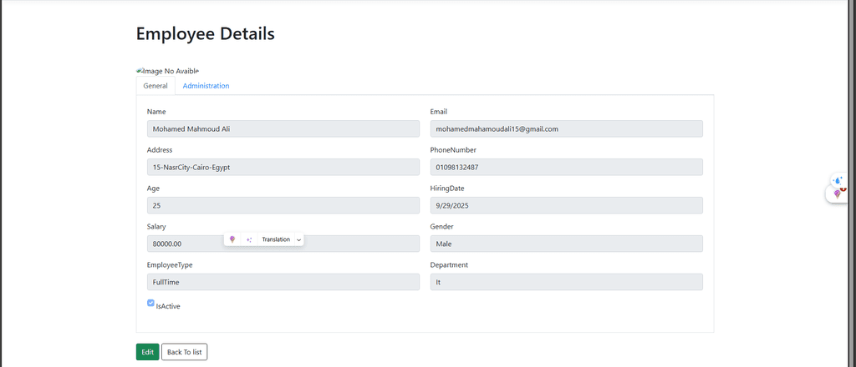The height and width of the screenshot is (367, 856).
Task: Click the EmployeeType field showing FullTime
Action: (x=283, y=282)
